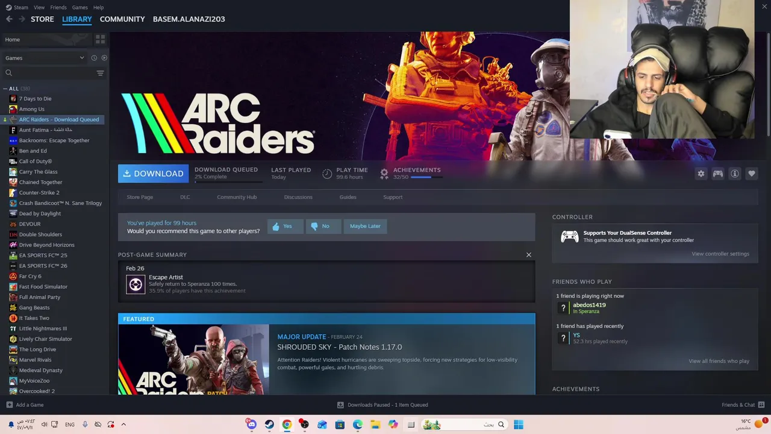Open the library grid collections view icon
The image size is (771, 434).
tap(100, 39)
